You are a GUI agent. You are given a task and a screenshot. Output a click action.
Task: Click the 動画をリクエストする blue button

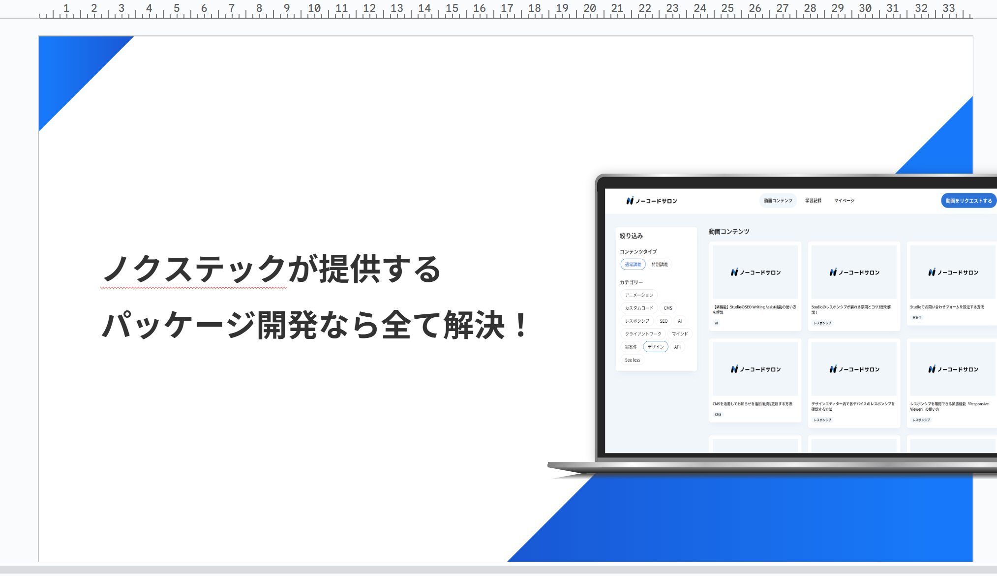click(x=968, y=201)
